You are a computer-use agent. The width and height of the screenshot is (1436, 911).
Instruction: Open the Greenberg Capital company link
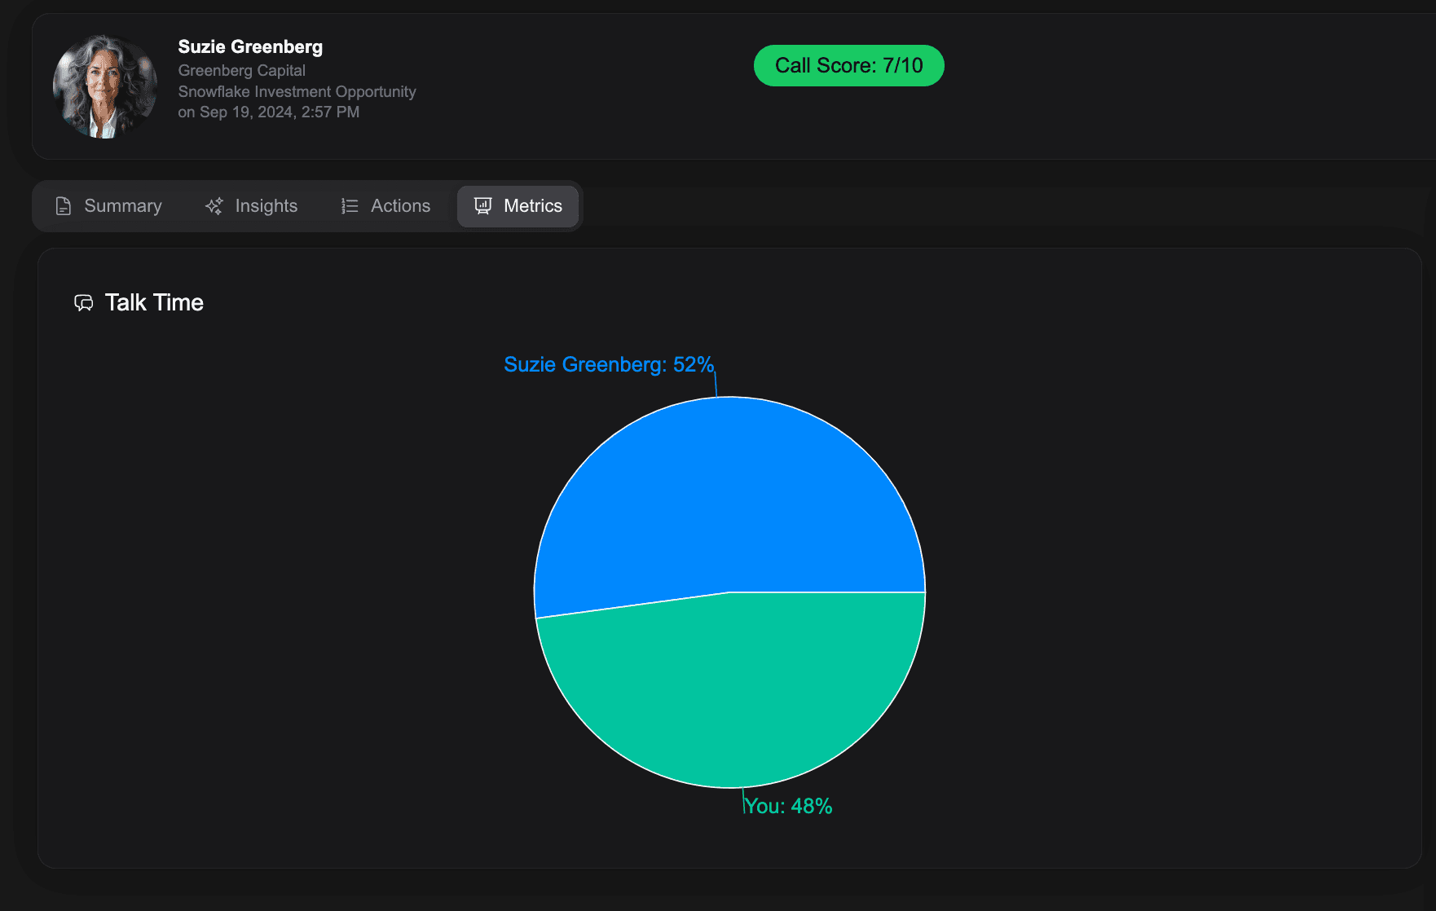point(242,71)
